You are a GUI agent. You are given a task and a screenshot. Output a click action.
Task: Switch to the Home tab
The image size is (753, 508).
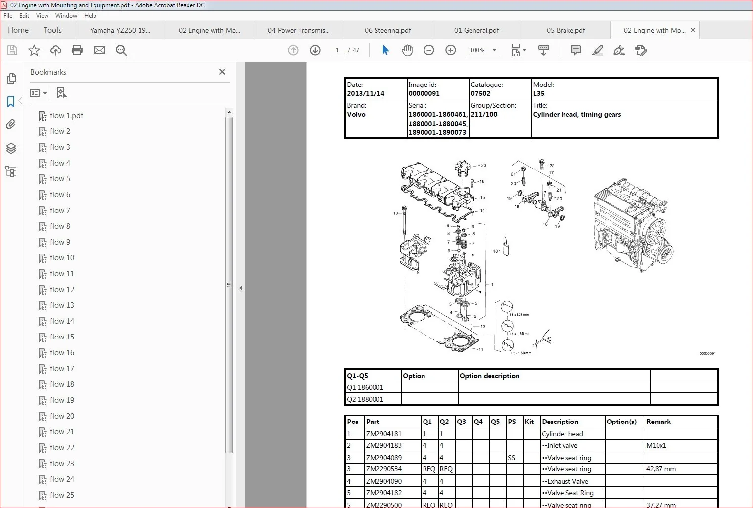pos(18,30)
